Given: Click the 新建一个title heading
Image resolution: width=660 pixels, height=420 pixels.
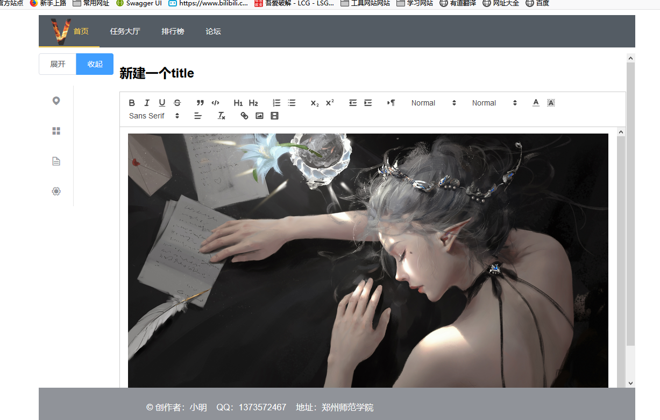Looking at the screenshot, I should pyautogui.click(x=157, y=73).
